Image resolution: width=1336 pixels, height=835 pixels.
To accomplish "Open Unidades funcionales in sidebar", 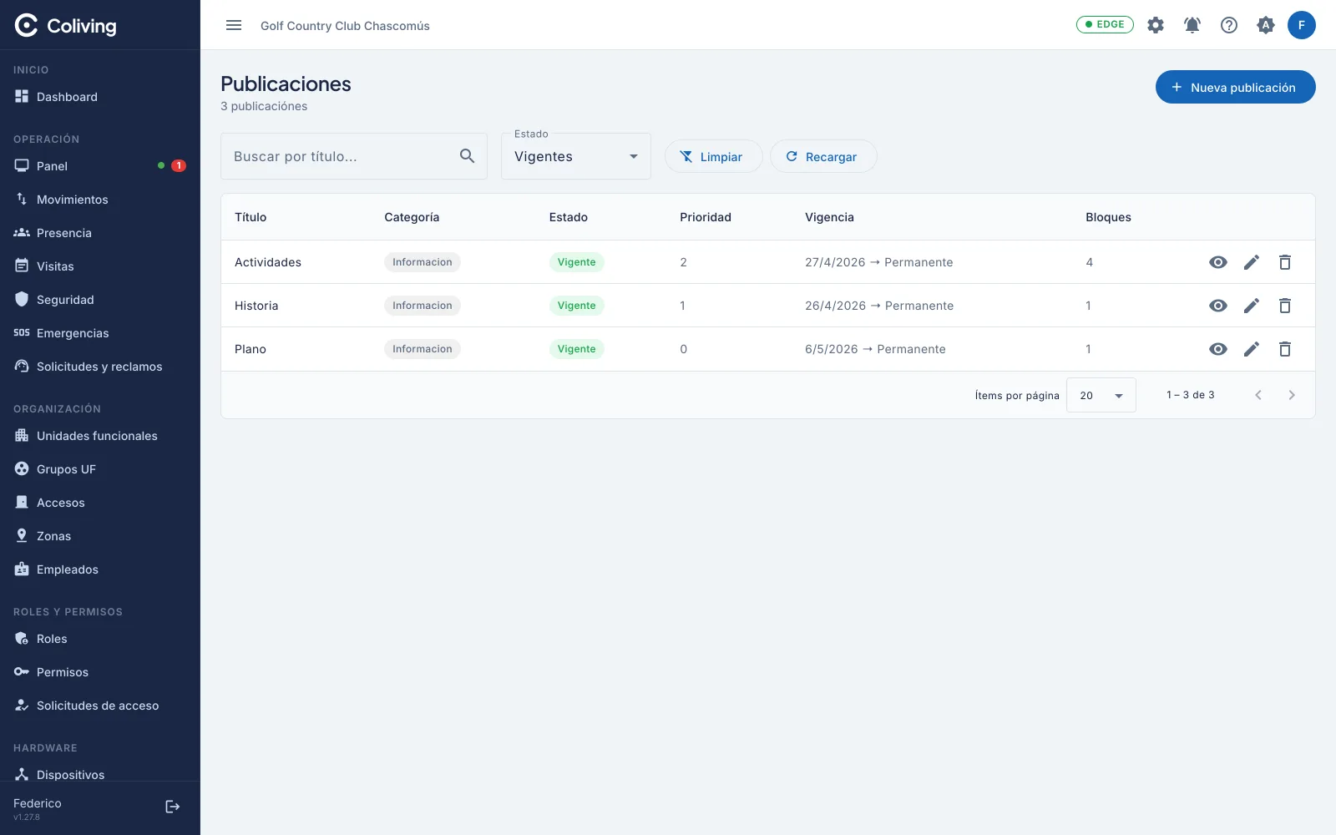I will (100, 436).
